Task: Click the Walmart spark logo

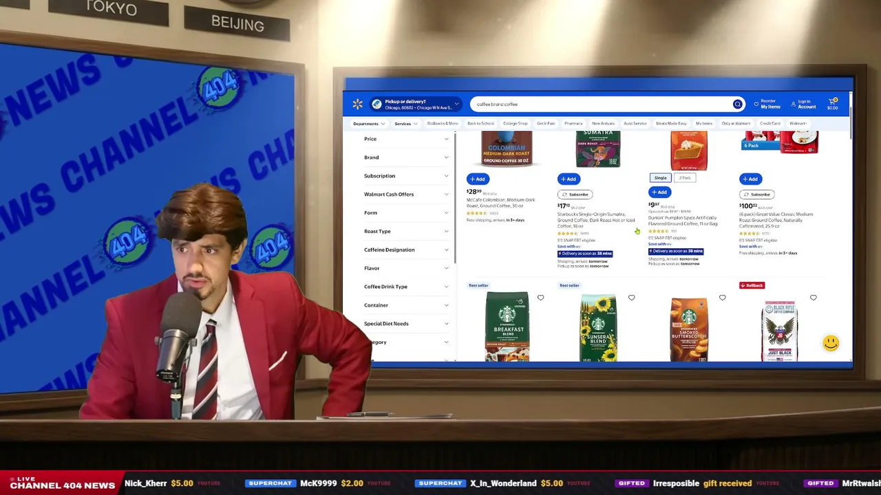Action: pos(357,104)
